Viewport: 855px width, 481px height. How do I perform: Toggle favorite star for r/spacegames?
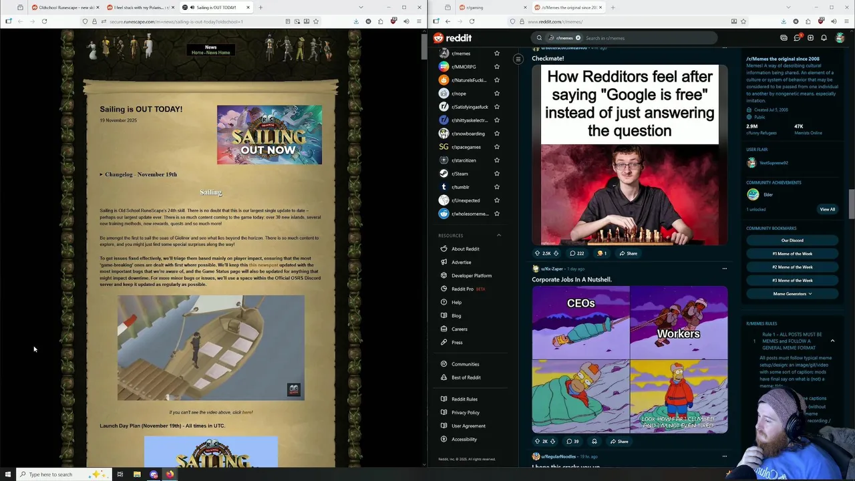(496, 147)
